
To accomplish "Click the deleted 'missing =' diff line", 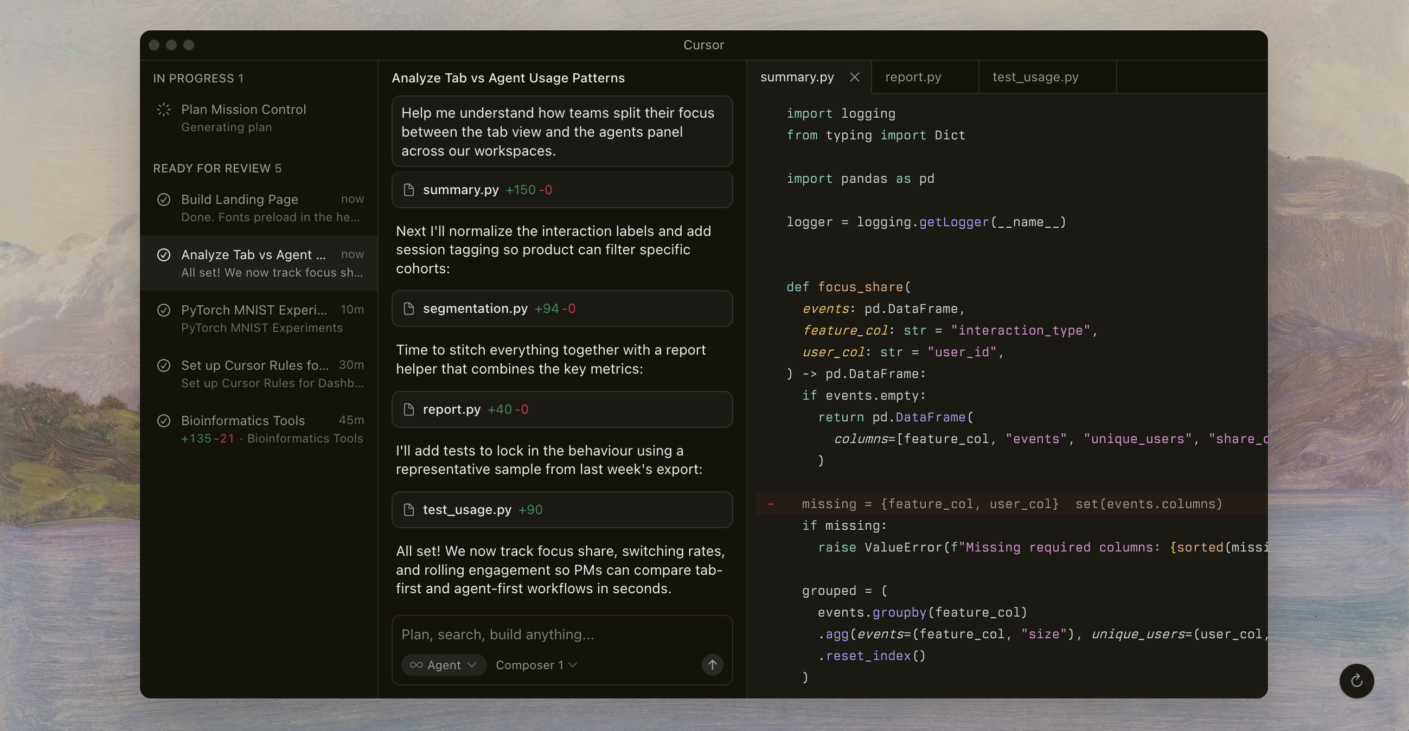I will 1011,504.
